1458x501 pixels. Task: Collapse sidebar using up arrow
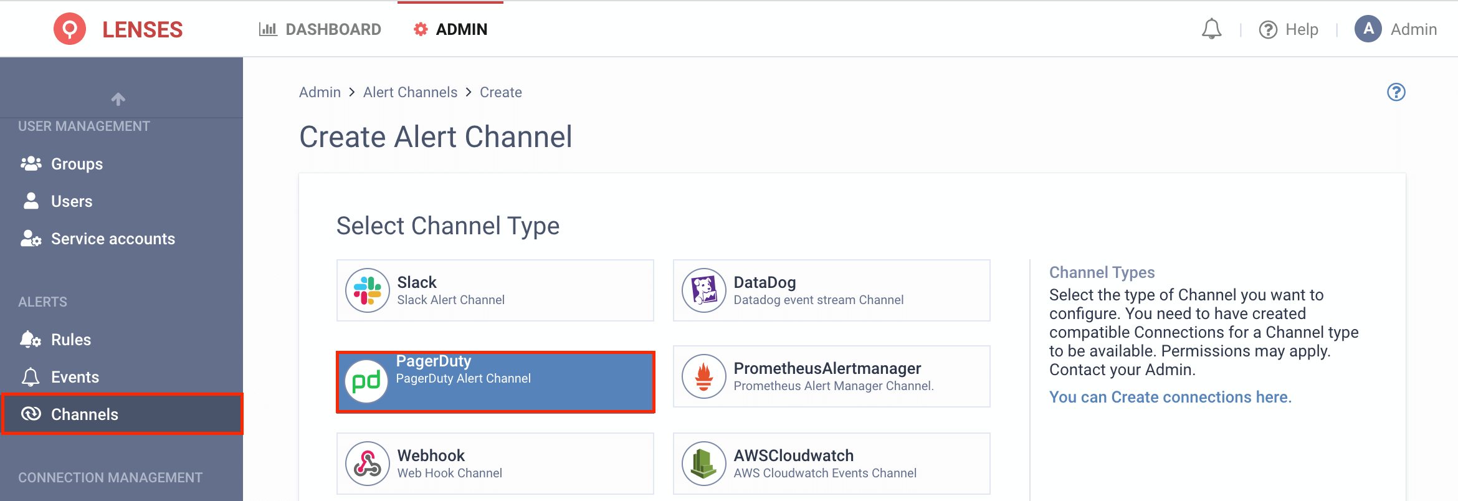coord(118,98)
